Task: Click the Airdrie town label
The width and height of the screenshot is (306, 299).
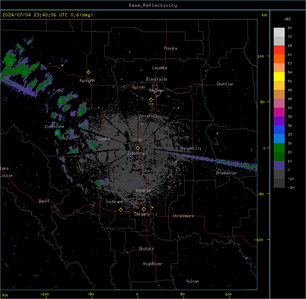Action: point(143,191)
